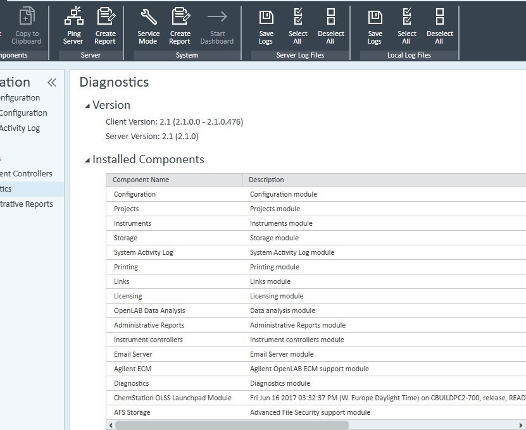Select the highlighted Diagnostics navigation item
This screenshot has width=526, height=430.
pyautogui.click(x=32, y=189)
